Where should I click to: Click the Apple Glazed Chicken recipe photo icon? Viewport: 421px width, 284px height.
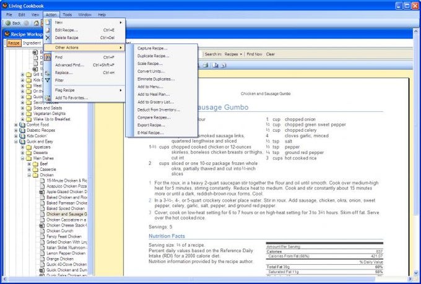[42, 192]
